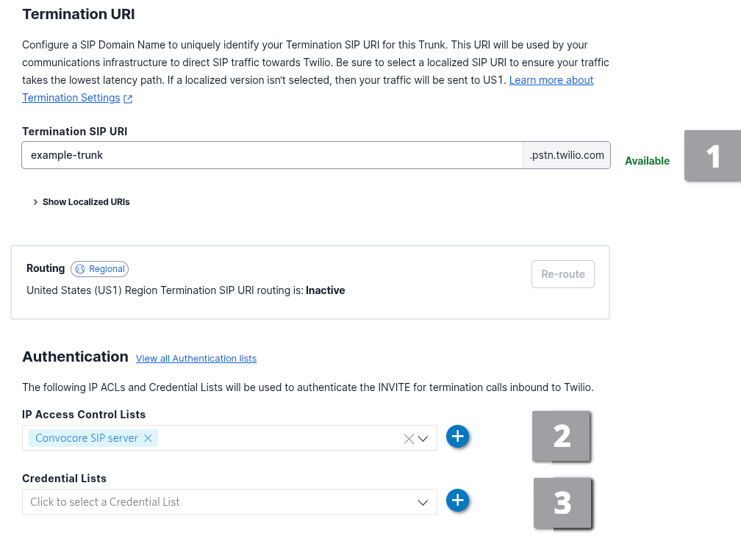The width and height of the screenshot is (741, 555).
Task: Click the Inactive routing status text
Action: click(325, 290)
